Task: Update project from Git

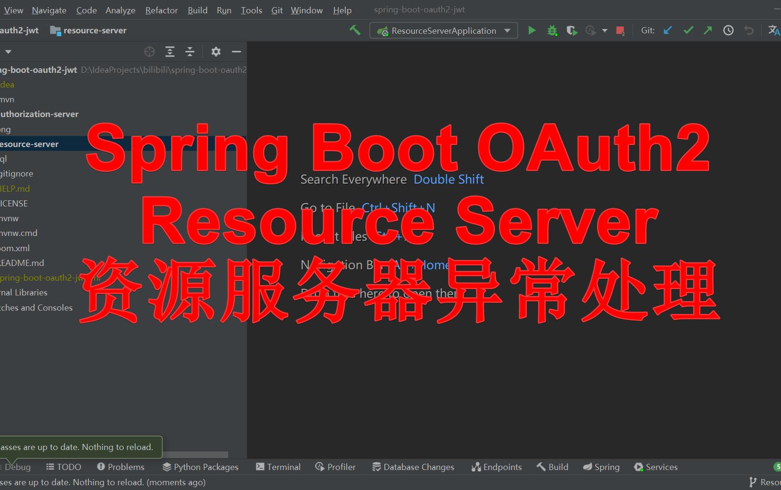Action: point(667,30)
